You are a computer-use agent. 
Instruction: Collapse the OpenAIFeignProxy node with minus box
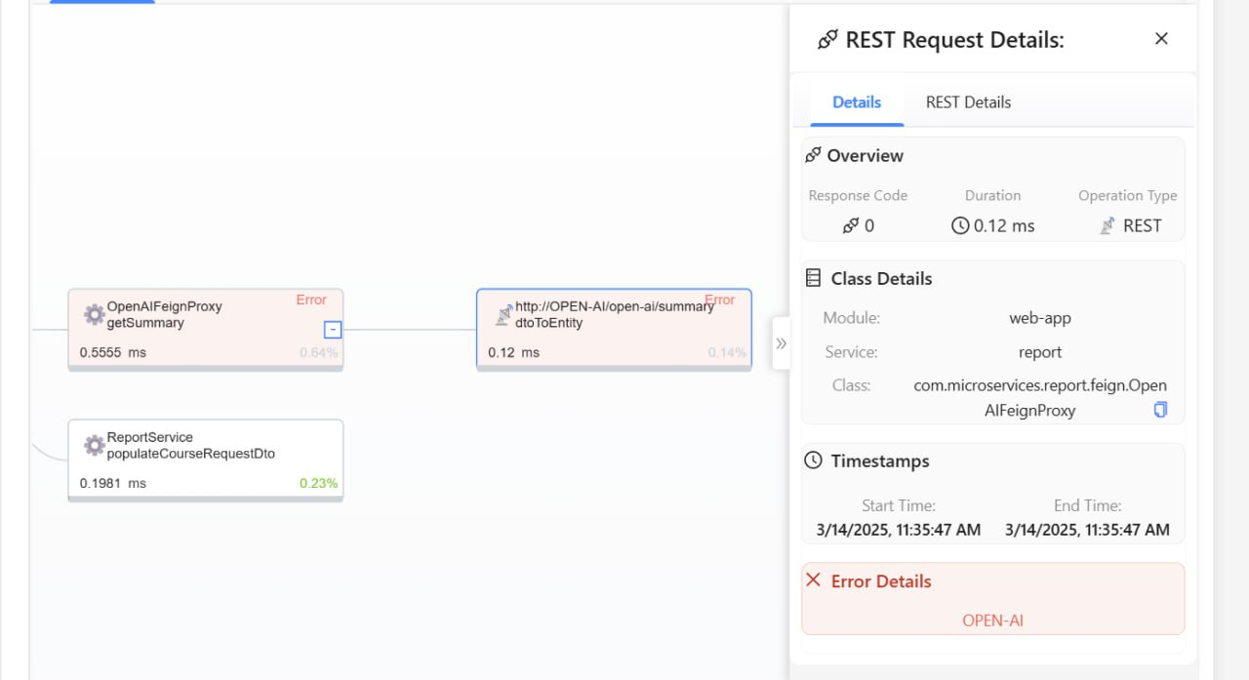[x=333, y=330]
